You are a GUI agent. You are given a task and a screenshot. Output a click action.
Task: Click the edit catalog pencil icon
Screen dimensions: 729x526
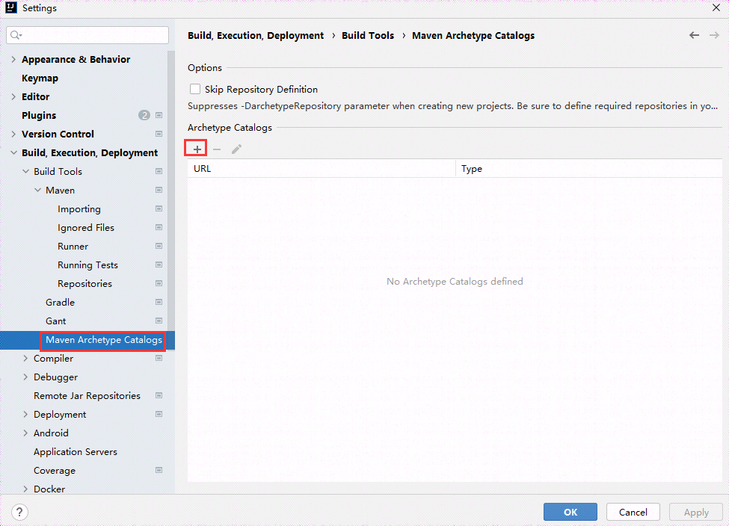[237, 149]
